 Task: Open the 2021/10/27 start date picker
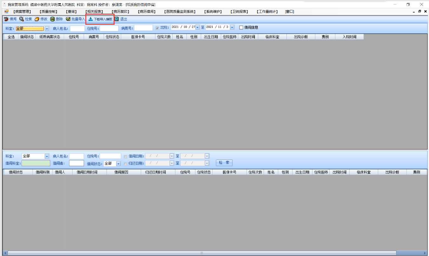click(x=198, y=27)
